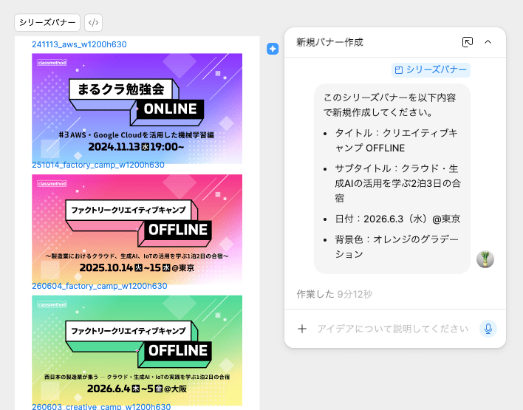Select the purple まるクラ勉強会 ONLINE banner
Image resolution: width=523 pixels, height=410 pixels.
click(137, 109)
